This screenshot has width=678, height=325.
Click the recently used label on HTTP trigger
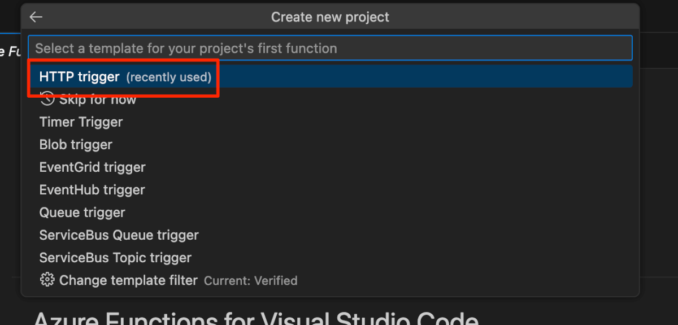tap(168, 77)
